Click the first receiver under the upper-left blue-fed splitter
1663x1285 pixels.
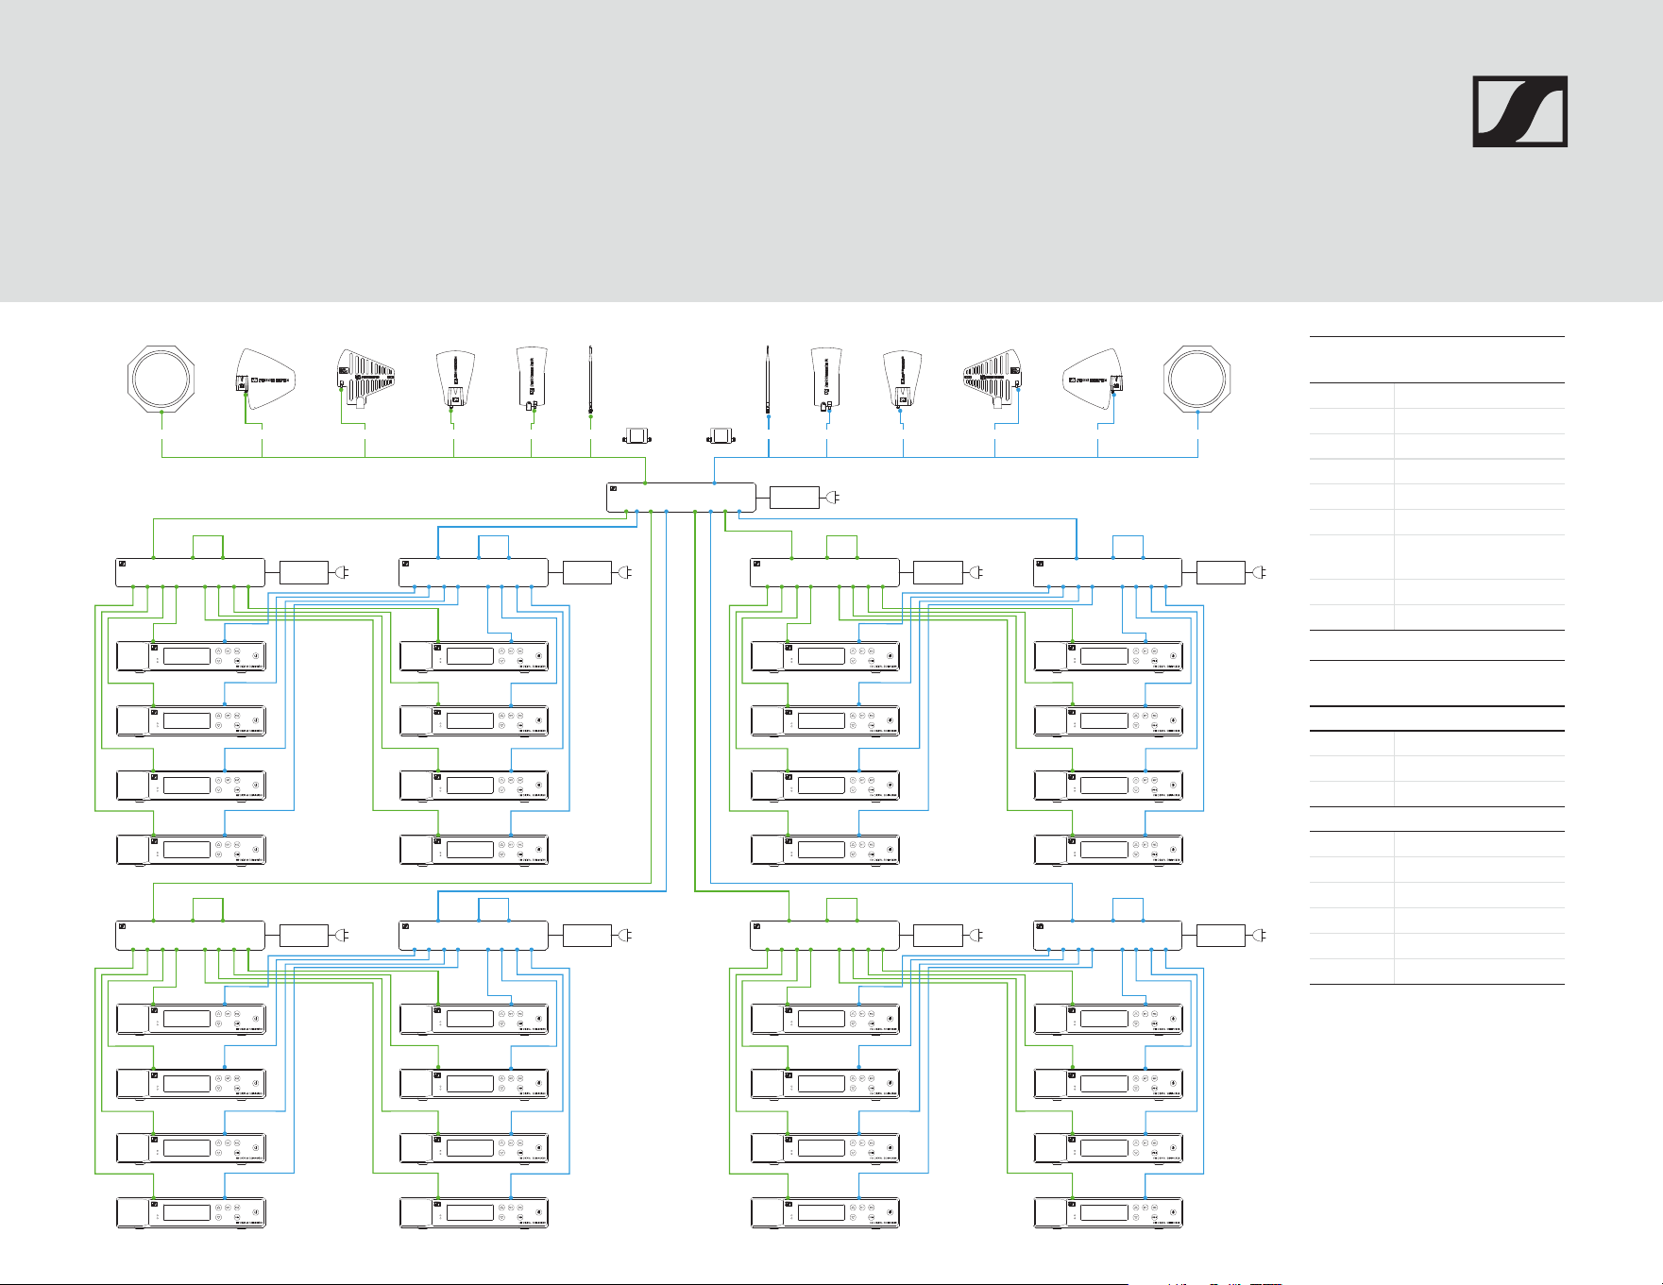(474, 657)
